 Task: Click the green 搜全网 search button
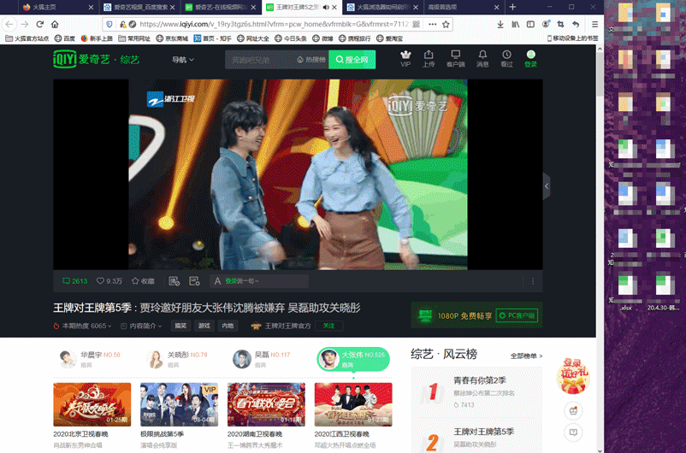pyautogui.click(x=352, y=60)
